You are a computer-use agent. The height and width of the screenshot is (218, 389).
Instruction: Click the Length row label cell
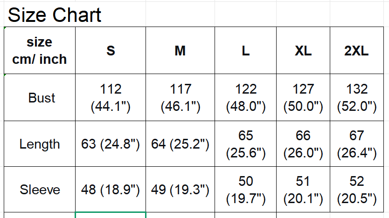[40, 144]
